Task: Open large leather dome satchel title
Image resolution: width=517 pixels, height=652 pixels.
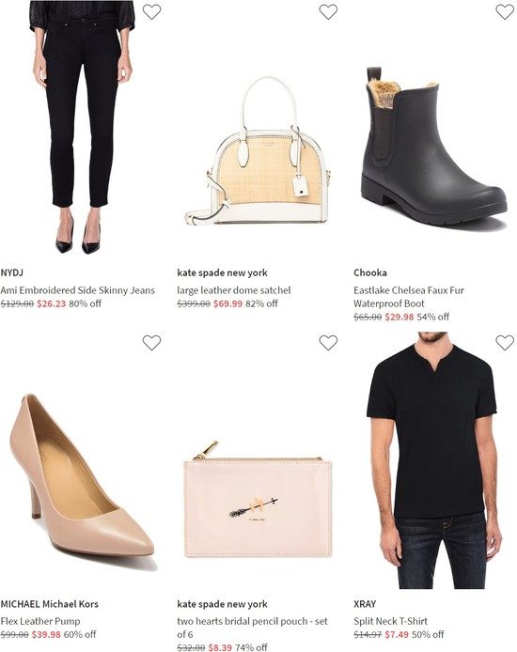Action: 234,290
